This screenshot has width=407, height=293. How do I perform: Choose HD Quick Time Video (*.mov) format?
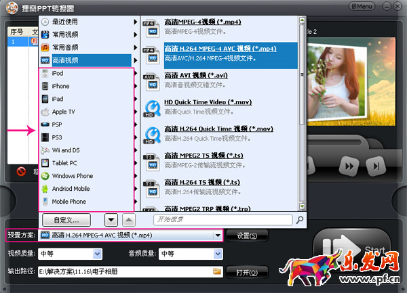(x=209, y=102)
